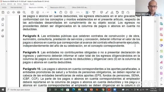Switch to the Oficio DIAN 930 tab
The width and height of the screenshot is (164, 92).
(80, 7)
